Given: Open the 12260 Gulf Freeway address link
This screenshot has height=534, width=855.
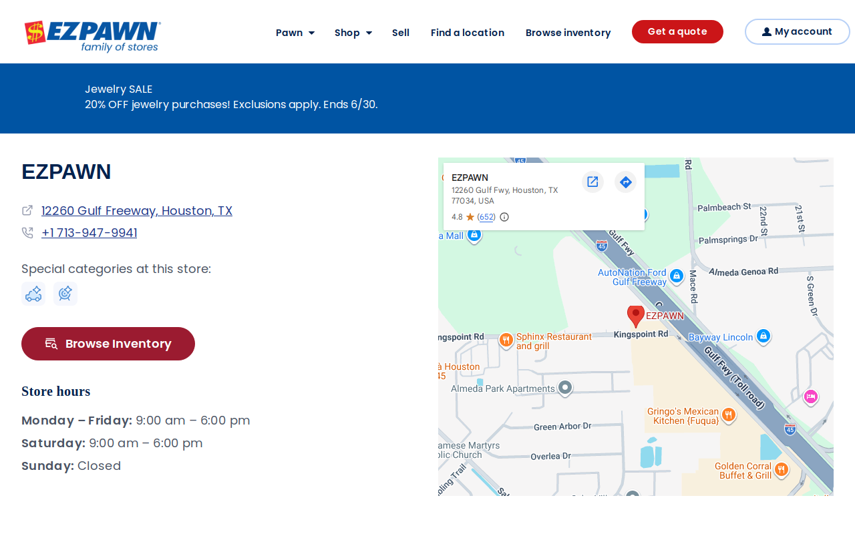Looking at the screenshot, I should 137,211.
